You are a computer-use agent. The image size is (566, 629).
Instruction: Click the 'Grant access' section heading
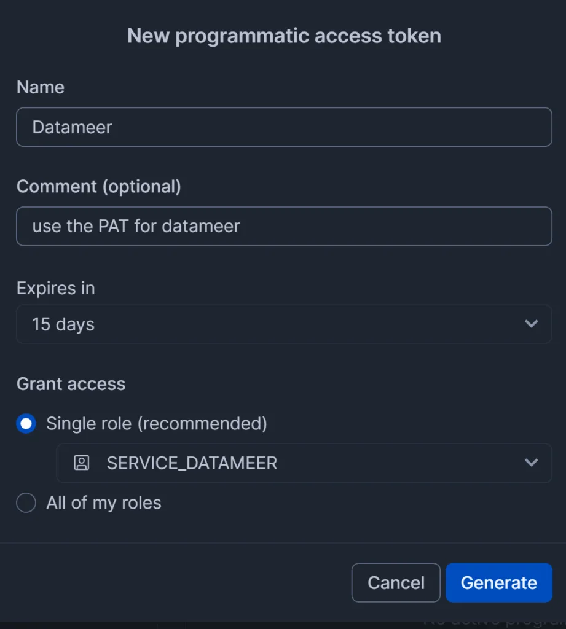[71, 384]
